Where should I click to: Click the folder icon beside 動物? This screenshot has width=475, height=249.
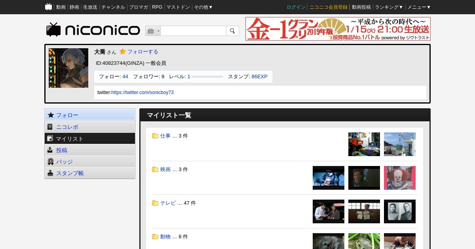tap(155, 237)
